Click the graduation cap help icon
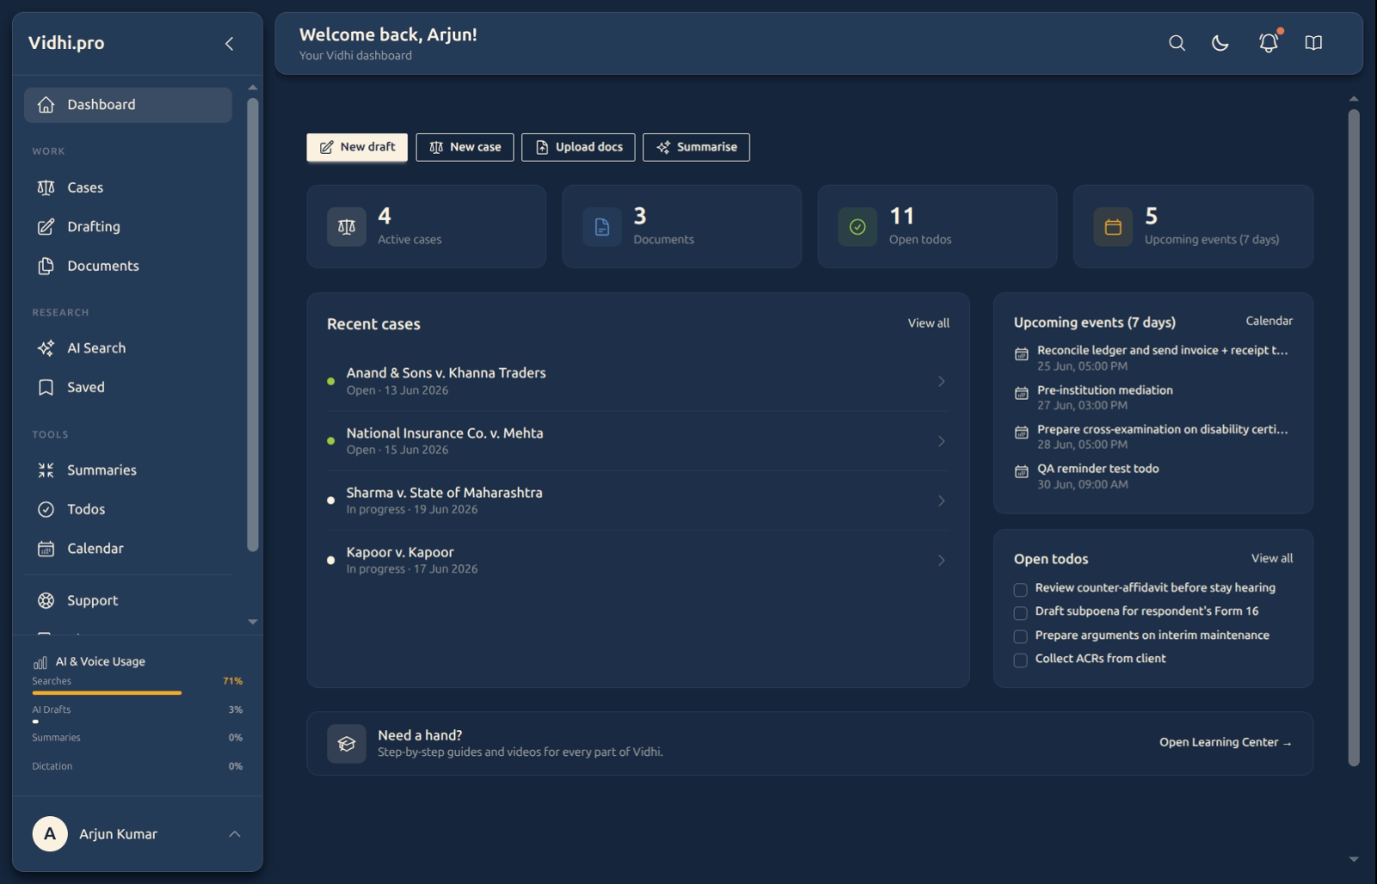Viewport: 1377px width, 884px height. click(x=347, y=744)
